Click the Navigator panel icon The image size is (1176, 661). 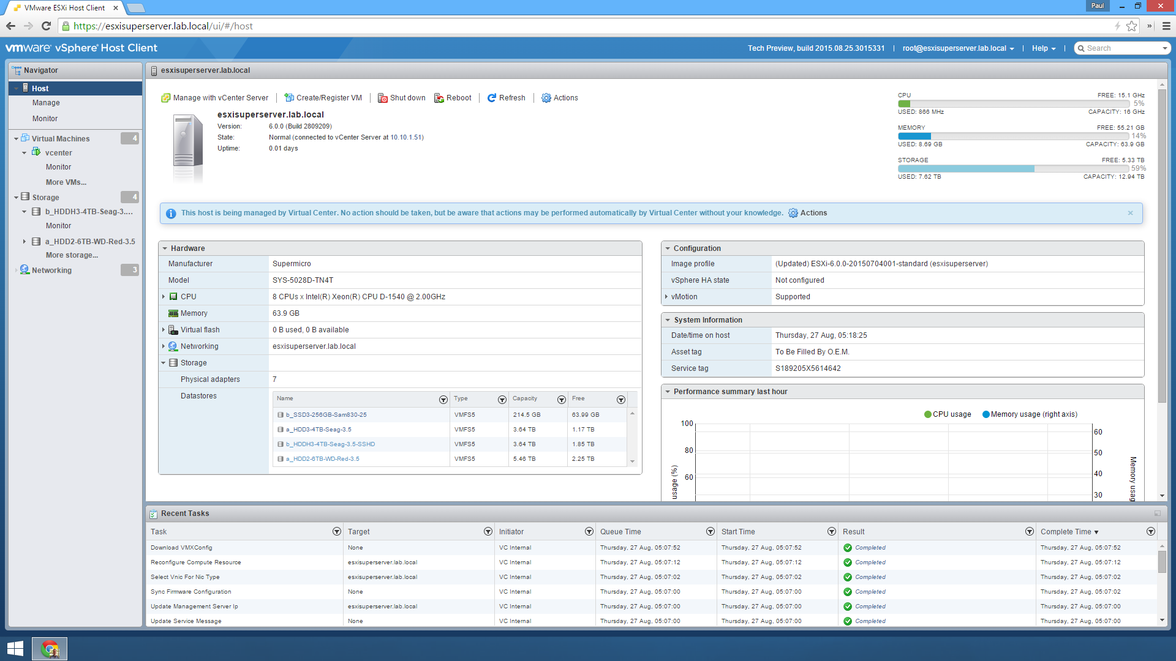click(x=17, y=70)
